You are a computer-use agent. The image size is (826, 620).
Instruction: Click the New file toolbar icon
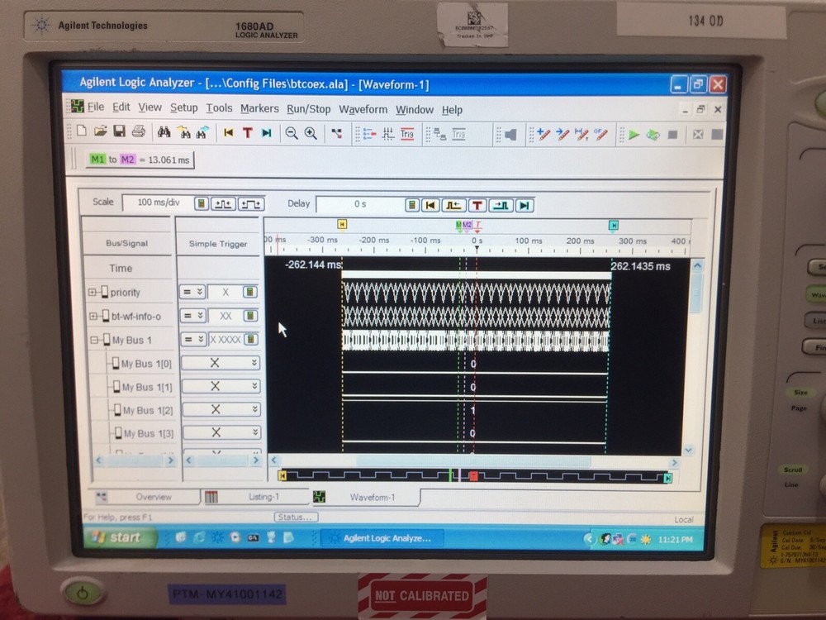tap(82, 131)
